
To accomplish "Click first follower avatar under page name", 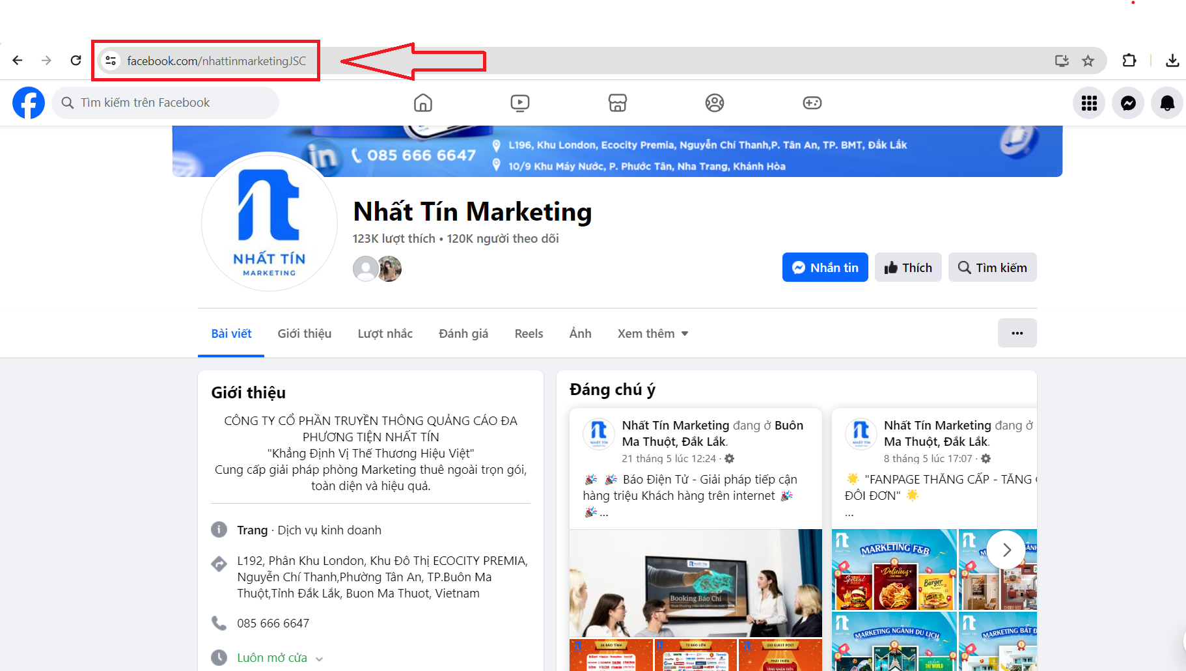I will point(365,268).
